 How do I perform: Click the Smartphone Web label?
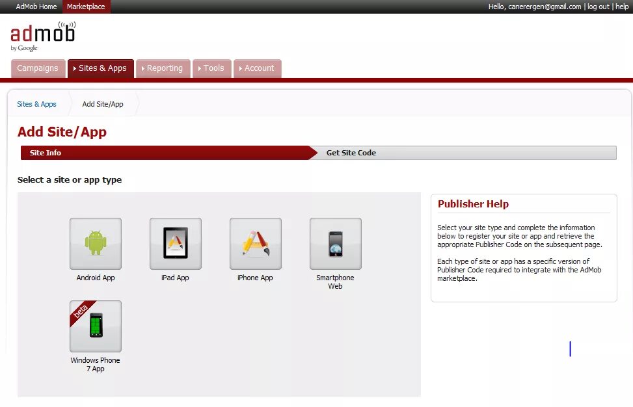(x=335, y=282)
